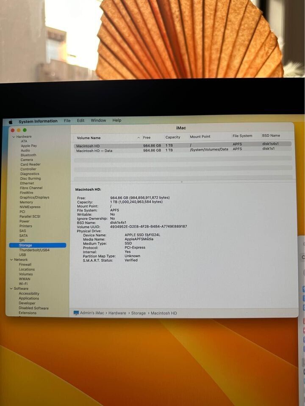Click Macintosh HD in the path bar
The image size is (305, 406).
164,313
